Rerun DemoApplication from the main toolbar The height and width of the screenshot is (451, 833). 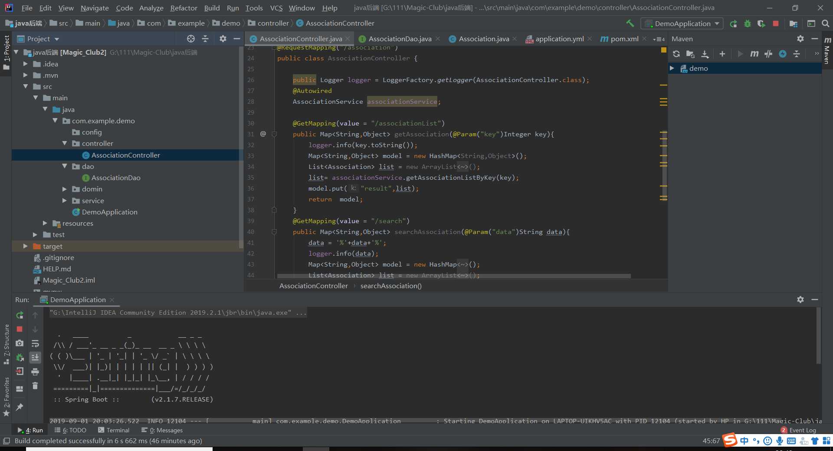(733, 23)
